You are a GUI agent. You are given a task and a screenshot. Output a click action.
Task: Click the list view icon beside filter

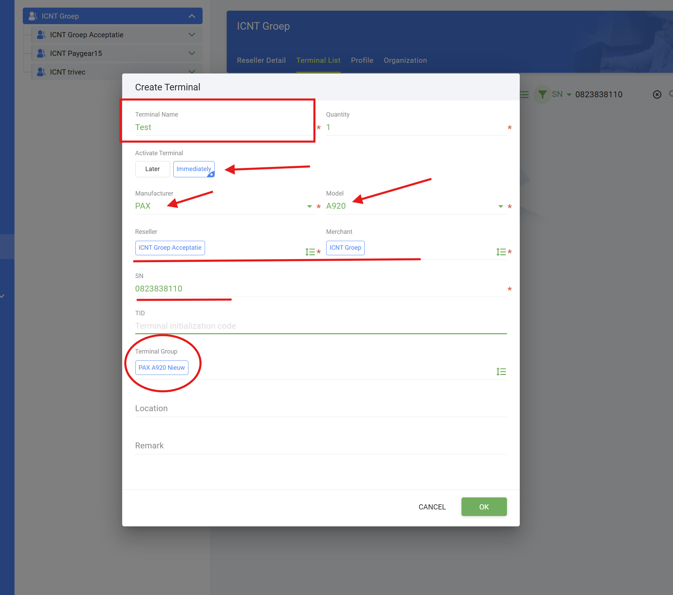coord(524,95)
